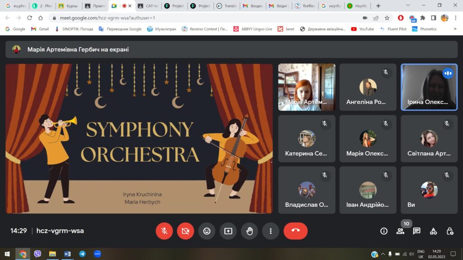Bookmark this page with the star icon
The height and width of the screenshot is (260, 463).
(x=387, y=18)
